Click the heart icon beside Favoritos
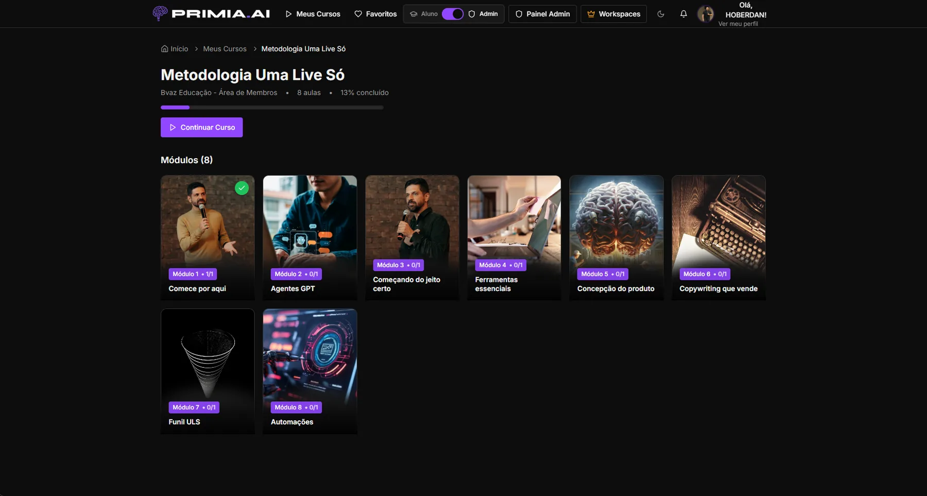This screenshot has width=927, height=496. (358, 14)
